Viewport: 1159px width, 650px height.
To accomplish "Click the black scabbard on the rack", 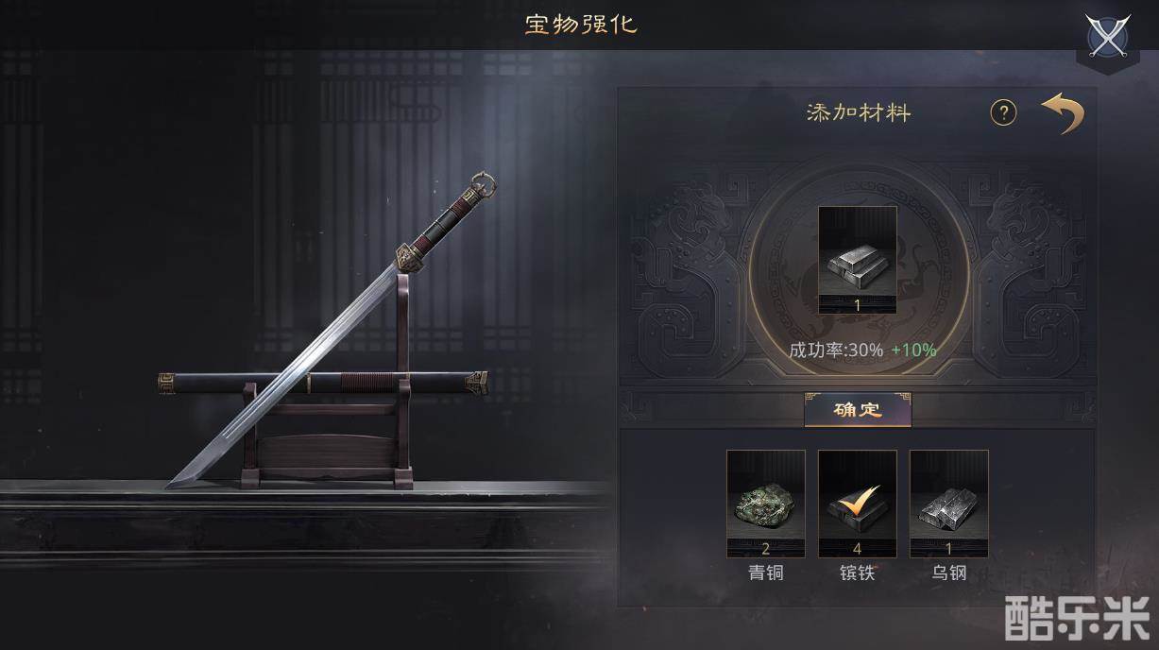I will tap(323, 383).
